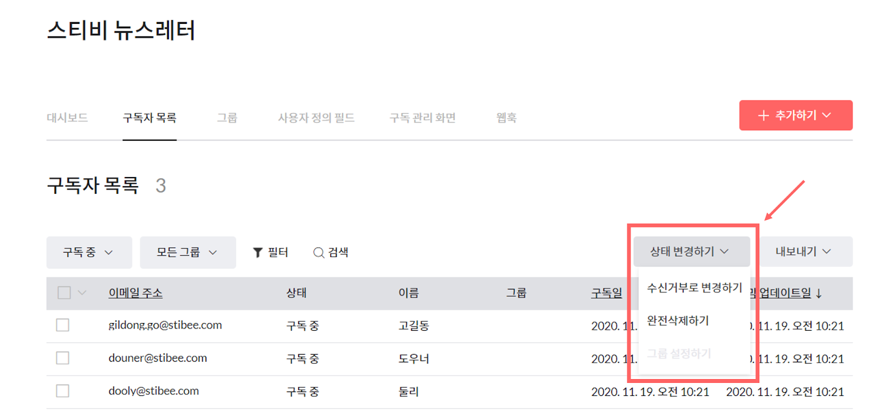Screen dimensions: 869x416
Task: Collapse the 상태 변경하기 dropdown
Action: [x=691, y=251]
